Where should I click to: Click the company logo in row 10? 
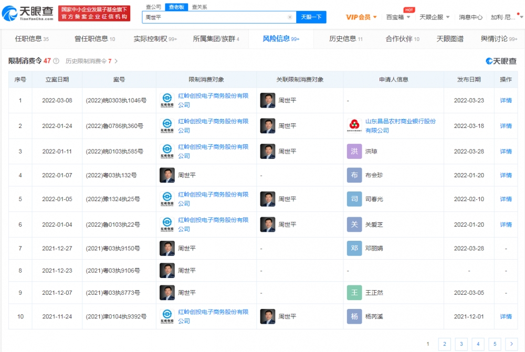[x=167, y=316]
